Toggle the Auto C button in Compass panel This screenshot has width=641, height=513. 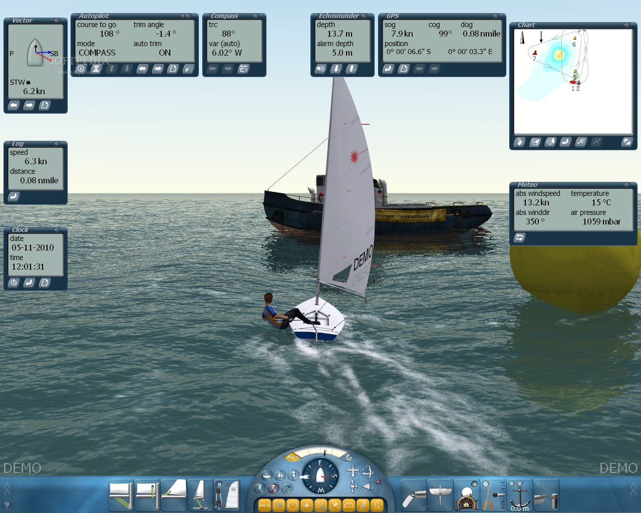[243, 69]
